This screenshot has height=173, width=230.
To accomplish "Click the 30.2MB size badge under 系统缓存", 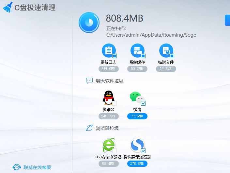I will [137, 69].
